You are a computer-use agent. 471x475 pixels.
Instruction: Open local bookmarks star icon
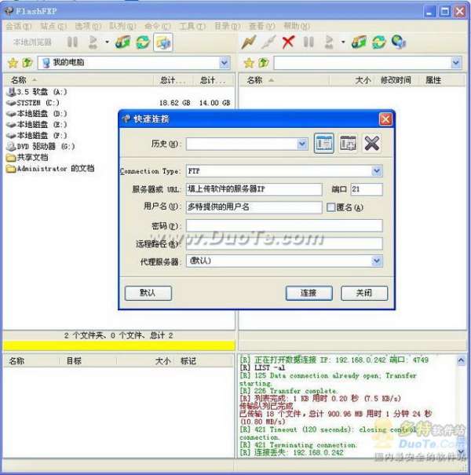click(13, 63)
